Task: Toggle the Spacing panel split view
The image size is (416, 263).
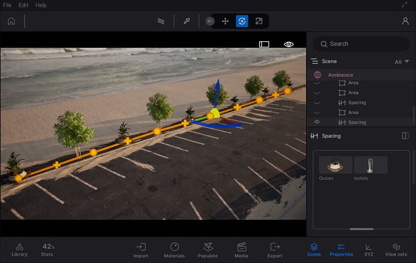Action: click(x=405, y=136)
